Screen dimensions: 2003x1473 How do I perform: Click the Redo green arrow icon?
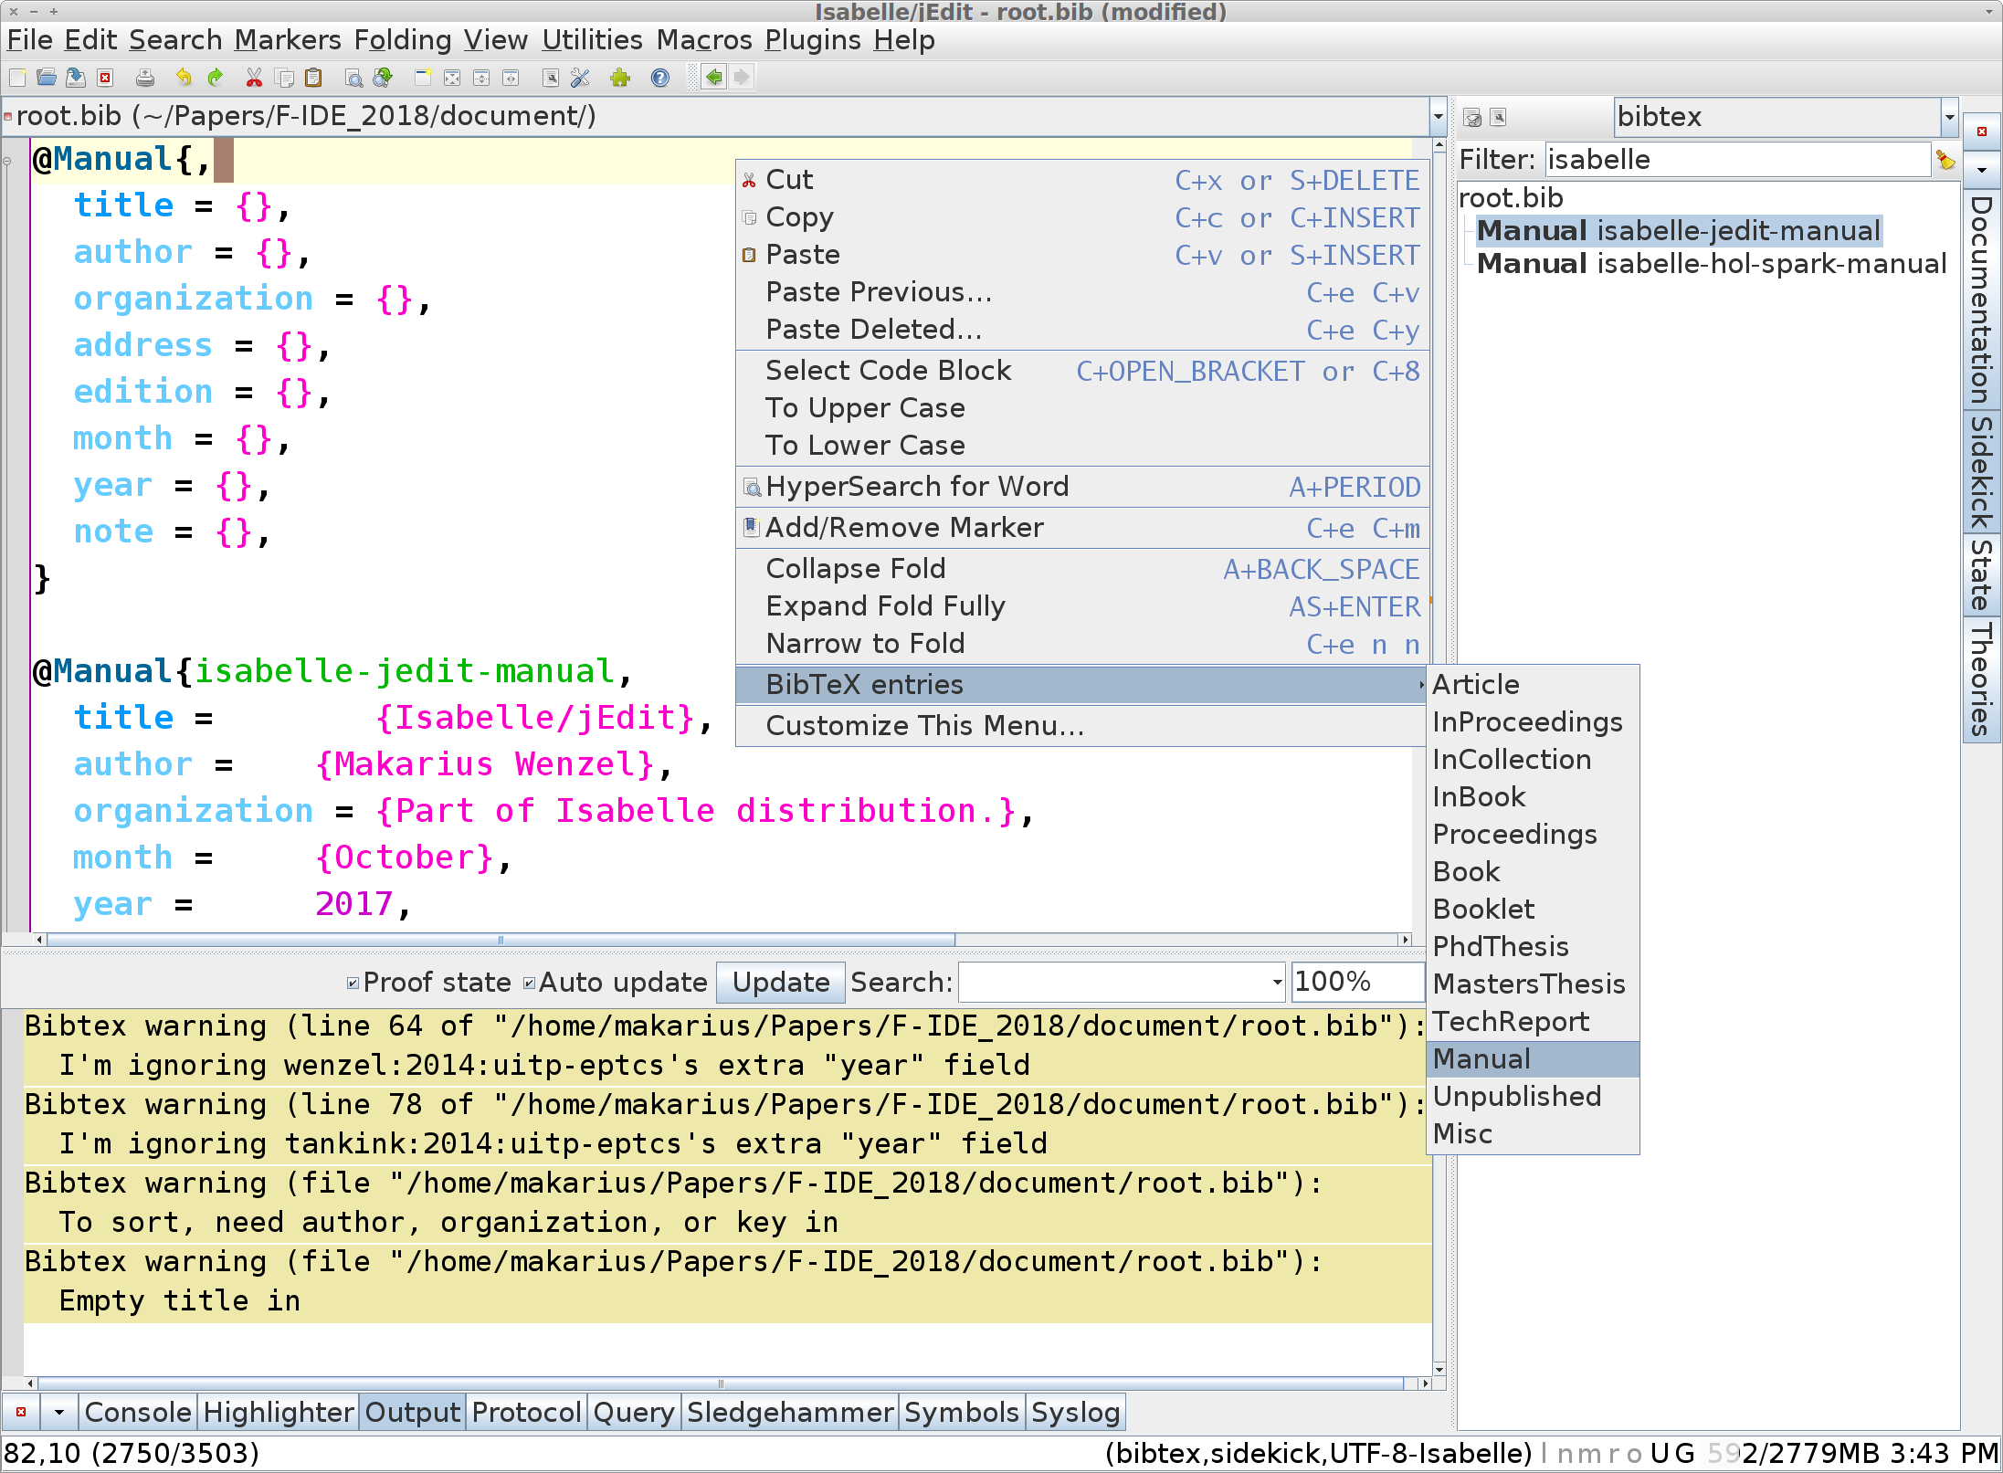point(215,78)
